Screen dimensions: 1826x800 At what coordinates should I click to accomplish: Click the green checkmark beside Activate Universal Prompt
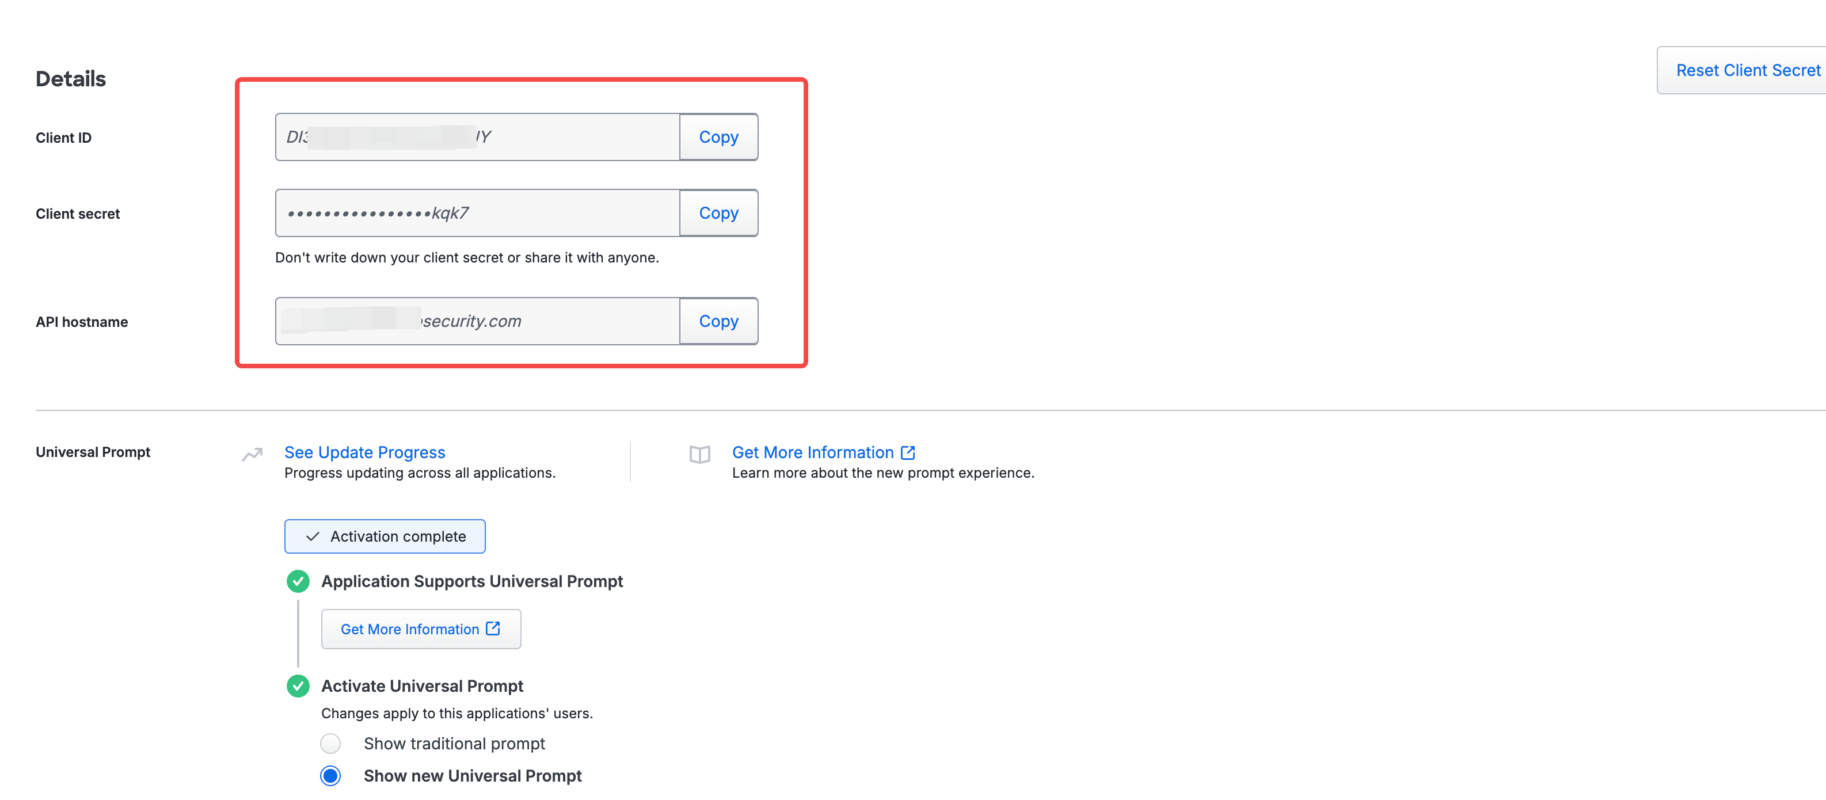pyautogui.click(x=298, y=686)
